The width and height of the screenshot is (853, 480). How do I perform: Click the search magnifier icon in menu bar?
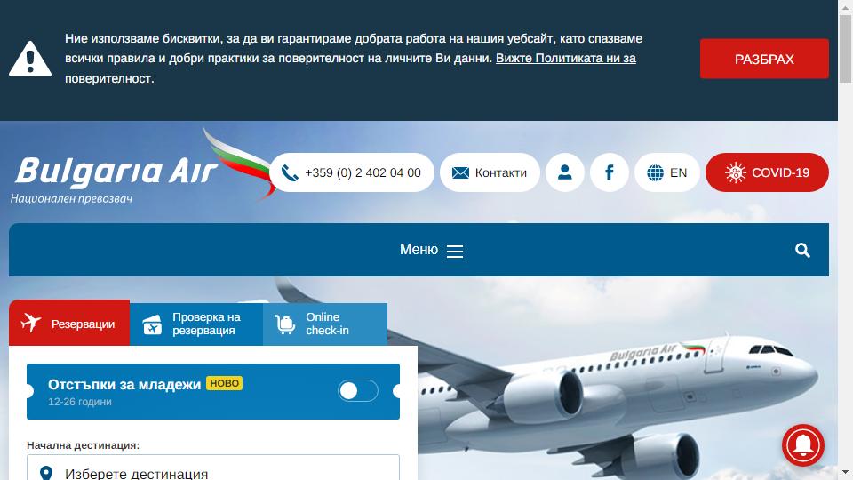[802, 251]
